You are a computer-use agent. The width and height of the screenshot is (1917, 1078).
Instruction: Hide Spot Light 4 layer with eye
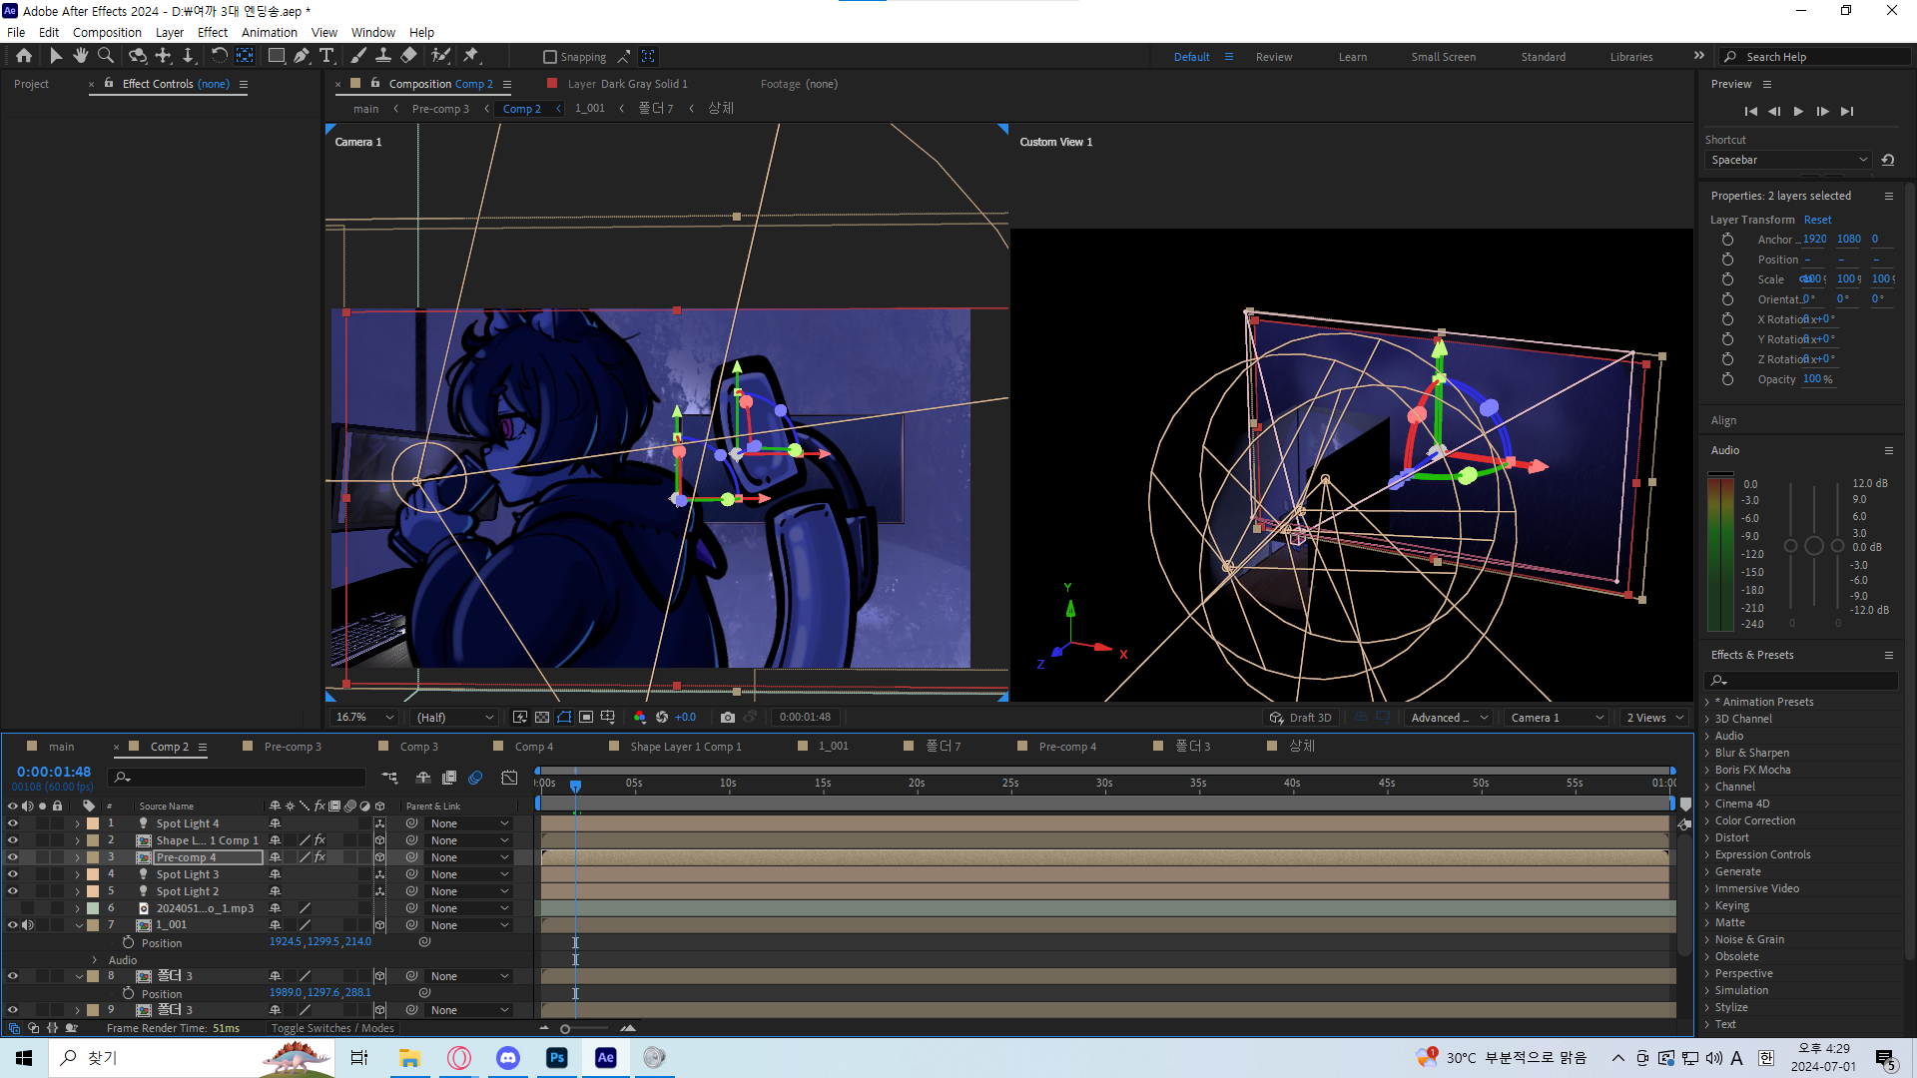(13, 823)
